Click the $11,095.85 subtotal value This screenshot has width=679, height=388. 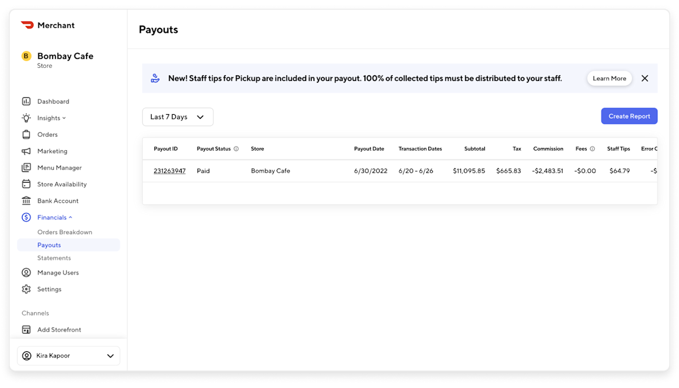click(469, 171)
